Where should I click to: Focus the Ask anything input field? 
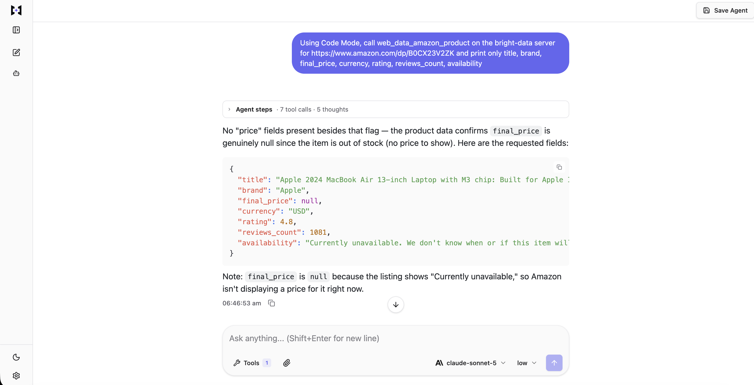coord(395,338)
